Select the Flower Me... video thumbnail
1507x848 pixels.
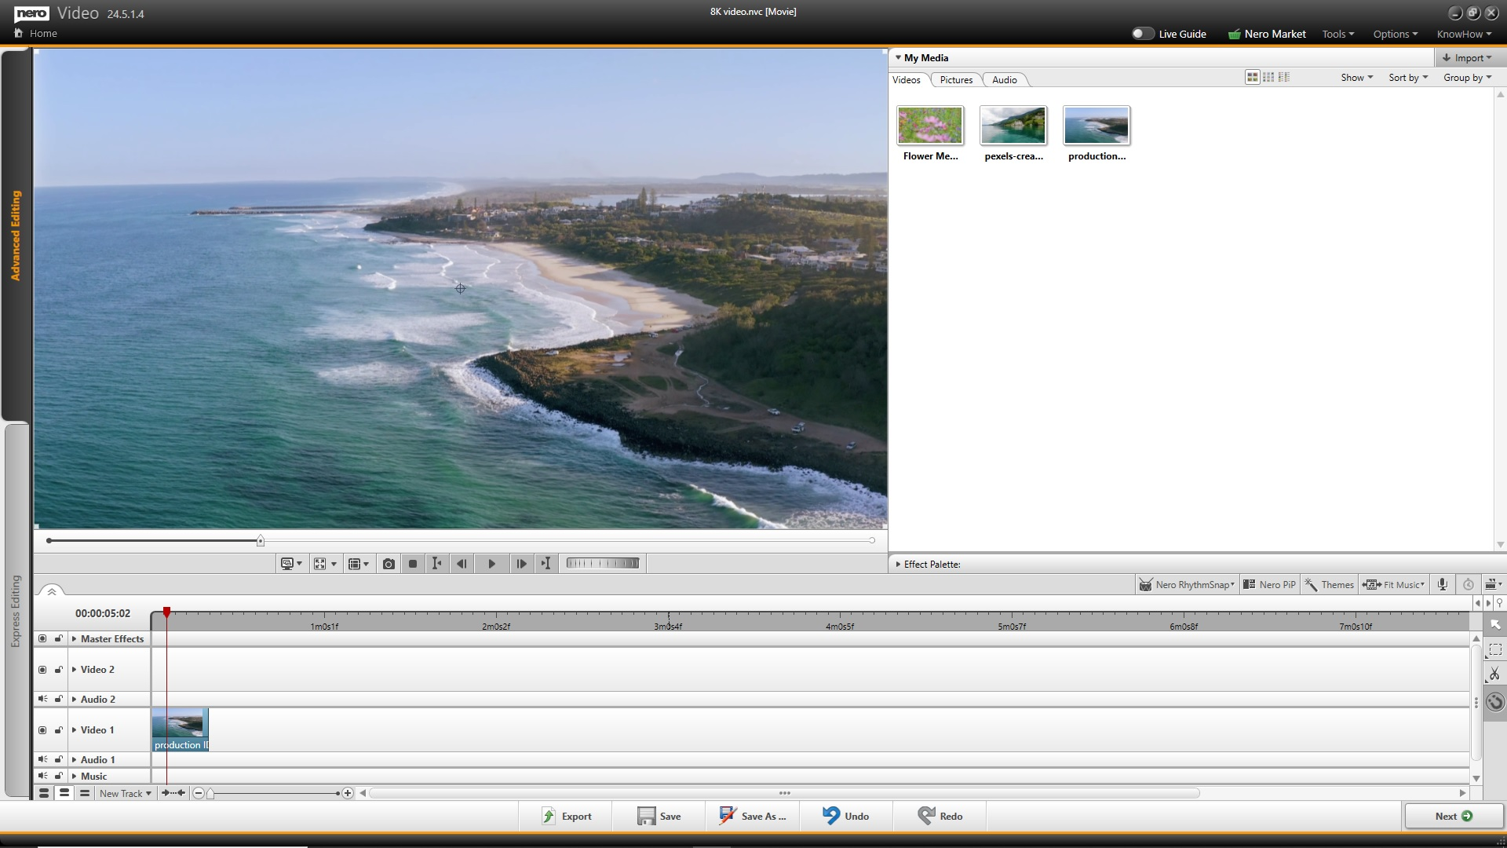[x=930, y=126]
